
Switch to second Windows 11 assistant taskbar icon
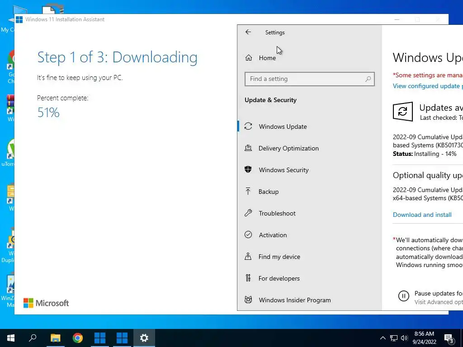pos(122,338)
